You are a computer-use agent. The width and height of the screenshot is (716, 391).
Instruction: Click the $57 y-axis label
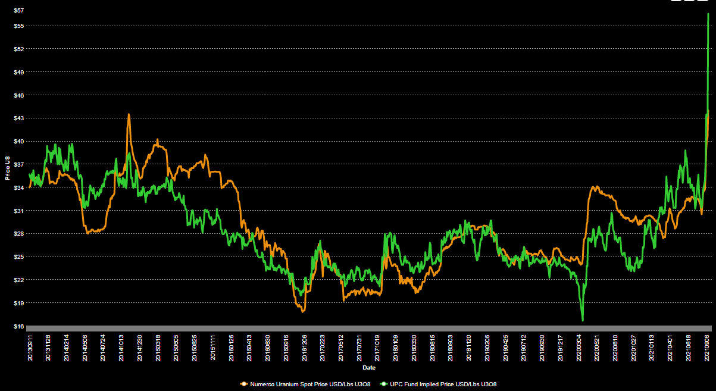point(18,10)
